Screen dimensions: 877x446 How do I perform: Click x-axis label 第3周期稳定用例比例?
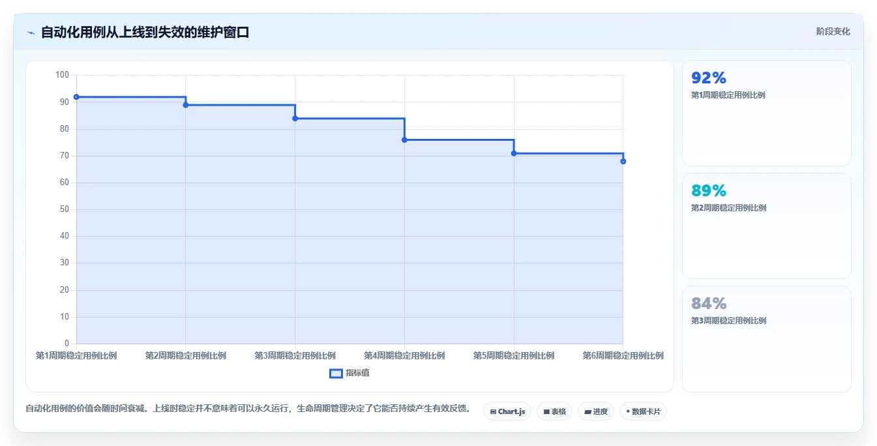click(295, 355)
